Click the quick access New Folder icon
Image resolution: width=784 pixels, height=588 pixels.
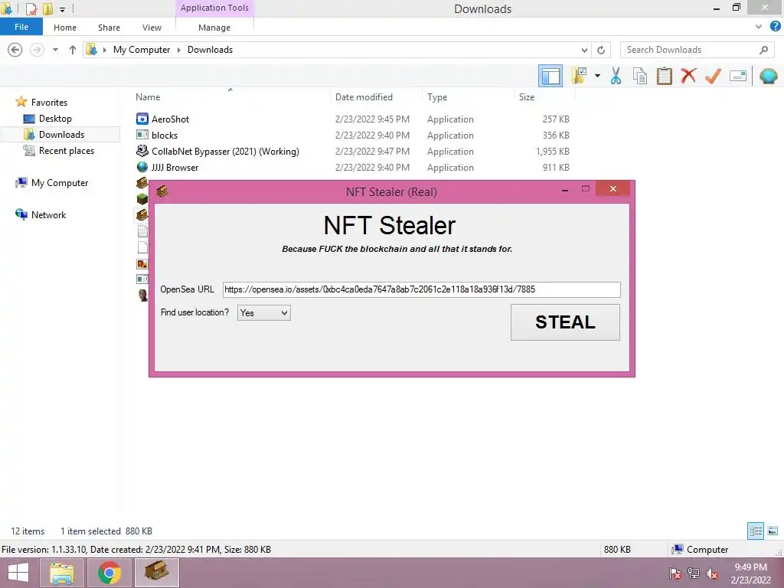pyautogui.click(x=47, y=8)
